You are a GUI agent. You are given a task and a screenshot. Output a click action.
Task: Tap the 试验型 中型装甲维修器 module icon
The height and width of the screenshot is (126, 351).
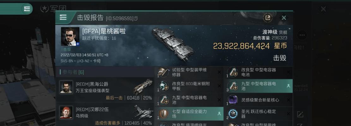[x=163, y=72]
